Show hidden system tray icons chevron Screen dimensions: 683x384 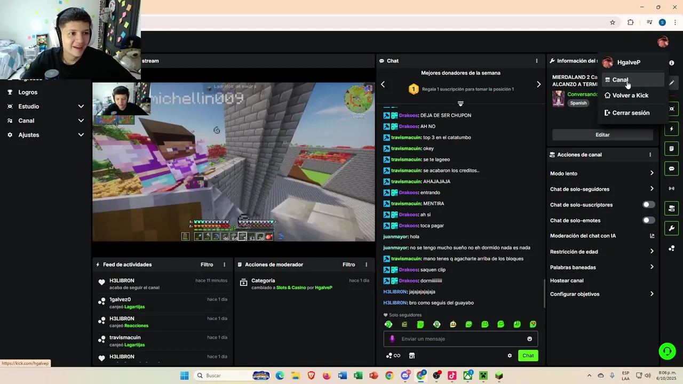coord(589,375)
